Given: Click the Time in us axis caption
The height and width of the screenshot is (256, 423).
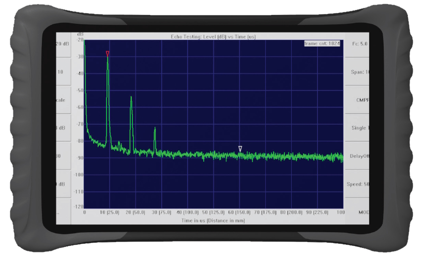Looking at the screenshot, I should (x=213, y=220).
